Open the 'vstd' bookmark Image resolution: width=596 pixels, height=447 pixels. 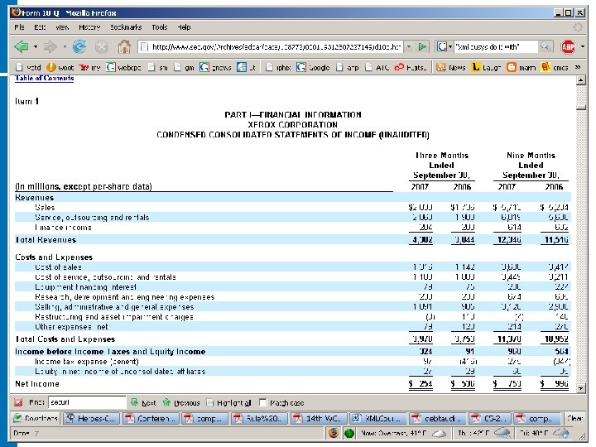[x=28, y=67]
